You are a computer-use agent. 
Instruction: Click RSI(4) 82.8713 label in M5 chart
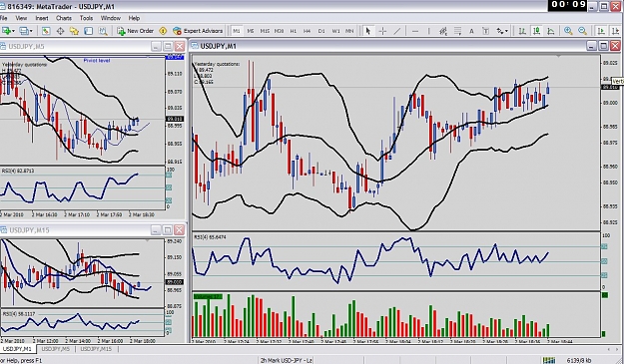coord(18,171)
